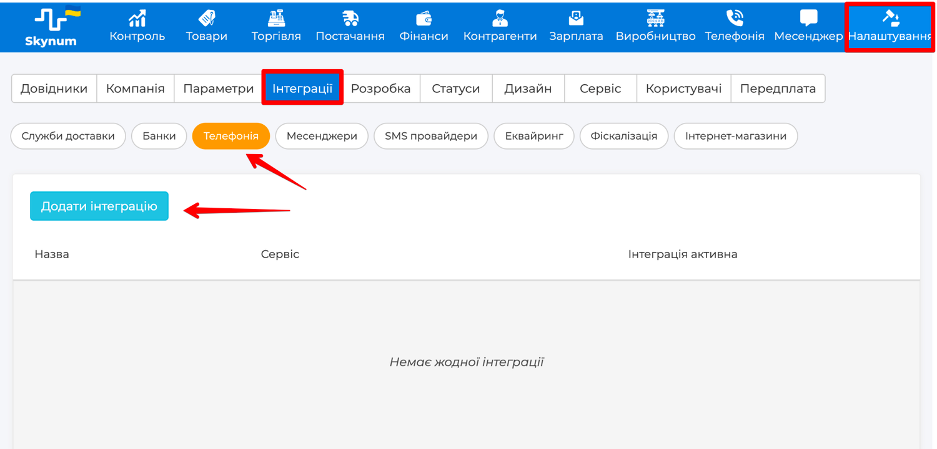
Task: Select the Інтеграції tab
Action: point(302,88)
